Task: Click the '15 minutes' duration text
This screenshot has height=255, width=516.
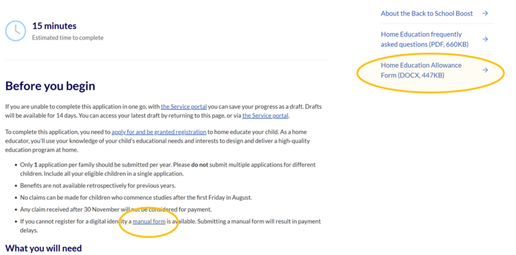Action: point(54,26)
